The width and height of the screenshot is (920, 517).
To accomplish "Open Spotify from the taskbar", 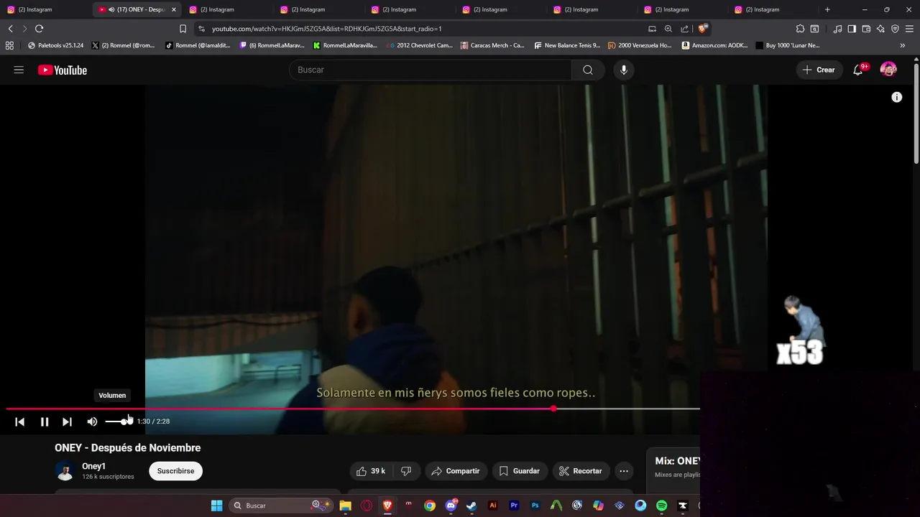I will click(661, 506).
